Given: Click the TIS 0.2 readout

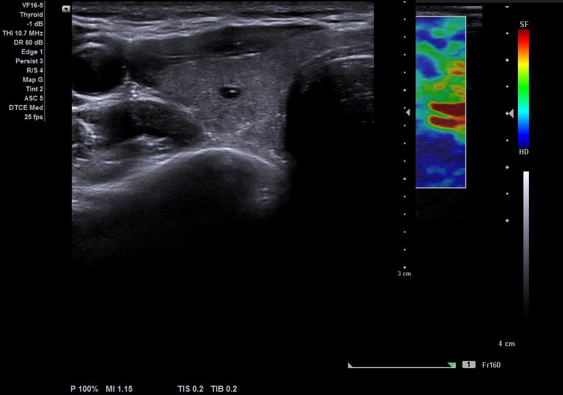Looking at the screenshot, I should click(x=190, y=389).
